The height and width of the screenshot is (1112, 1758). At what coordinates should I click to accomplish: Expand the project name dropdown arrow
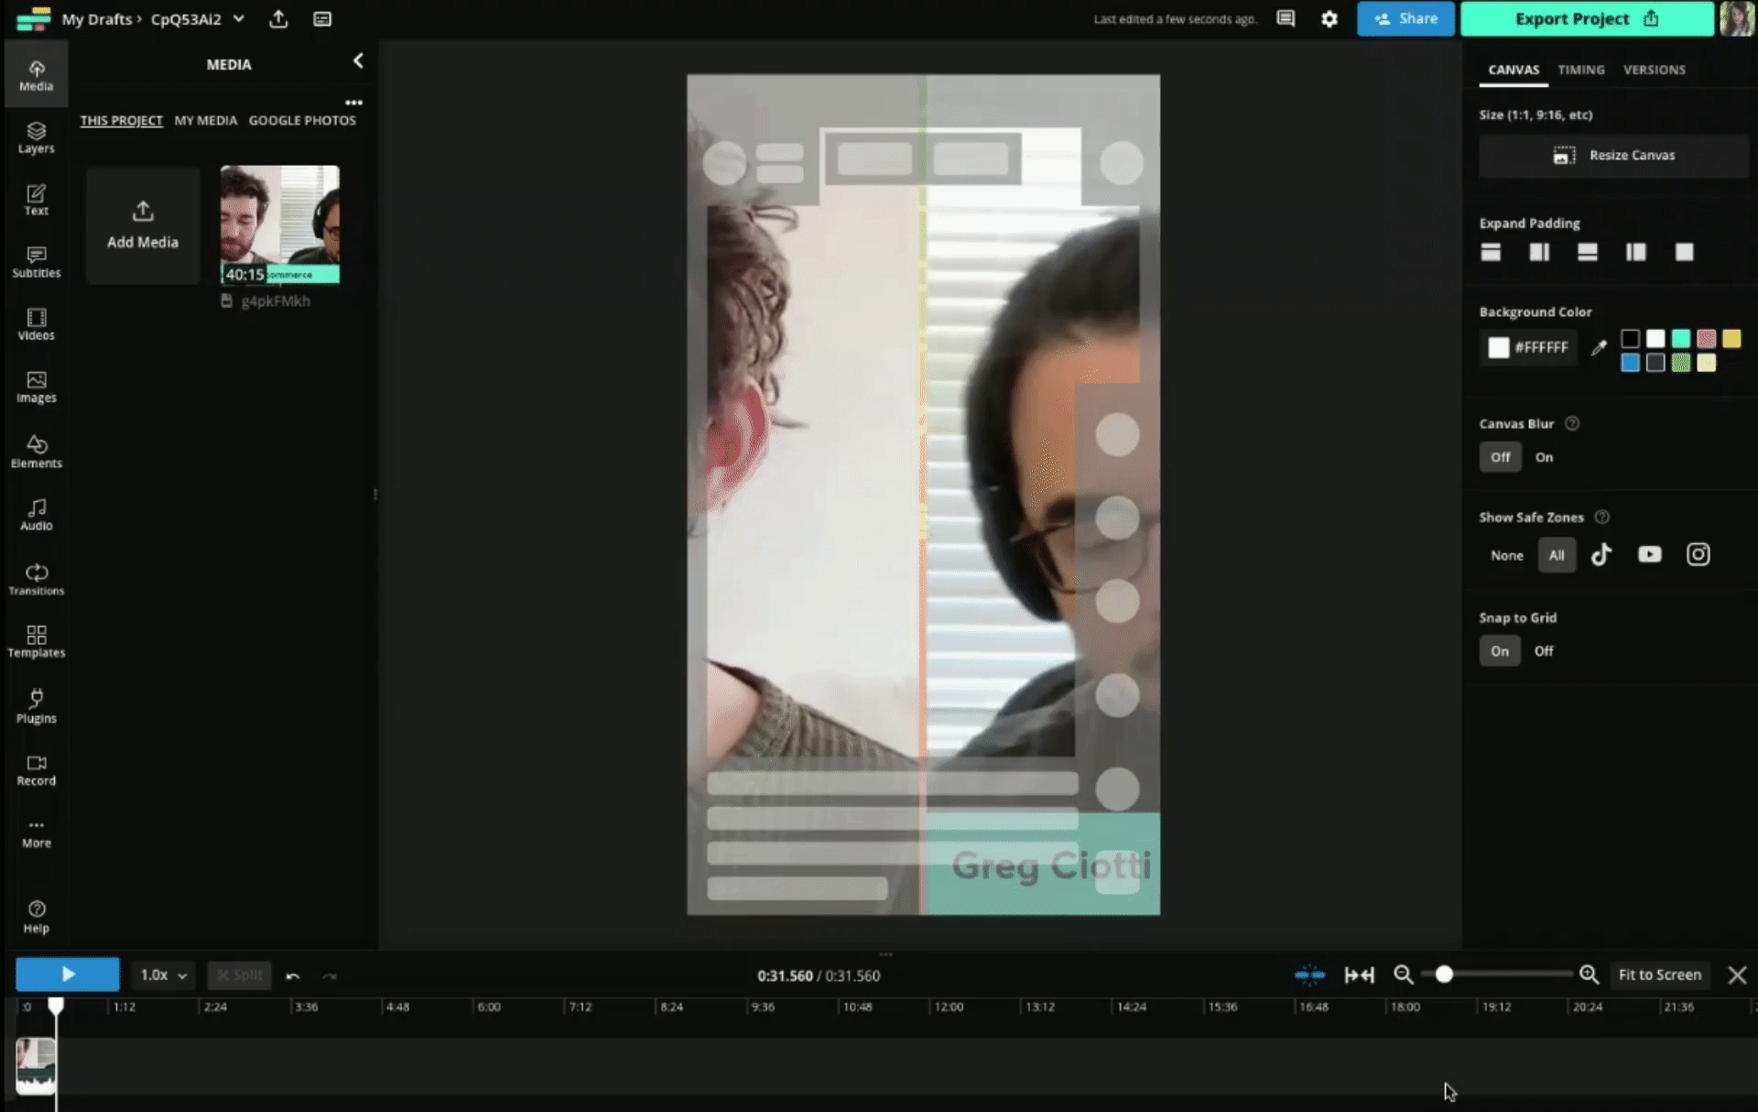(239, 18)
